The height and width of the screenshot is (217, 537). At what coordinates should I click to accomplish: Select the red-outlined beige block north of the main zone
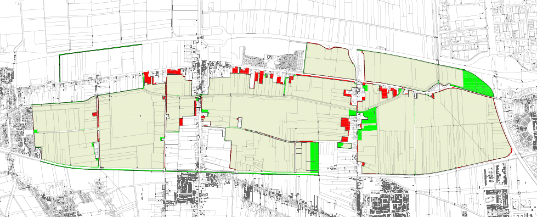pos(330,62)
